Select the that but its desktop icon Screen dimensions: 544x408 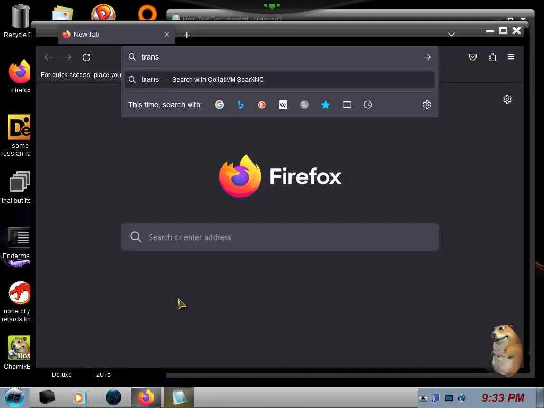(18, 188)
